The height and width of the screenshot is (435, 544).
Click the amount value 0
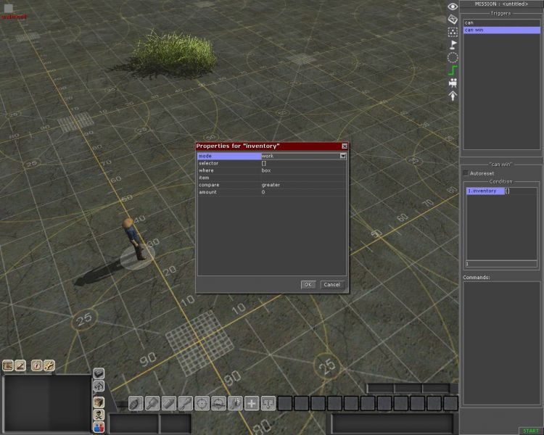pyautogui.click(x=263, y=192)
